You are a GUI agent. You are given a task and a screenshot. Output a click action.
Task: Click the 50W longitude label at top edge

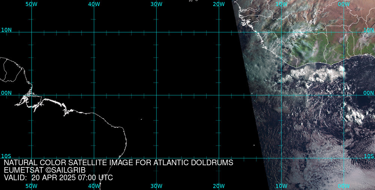tap(31, 4)
